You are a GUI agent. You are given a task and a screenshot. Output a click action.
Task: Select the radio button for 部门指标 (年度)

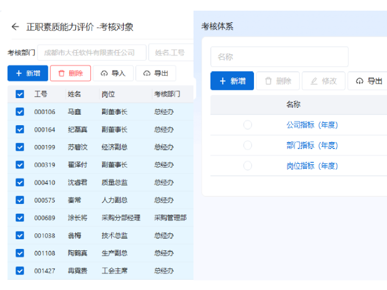point(248,145)
